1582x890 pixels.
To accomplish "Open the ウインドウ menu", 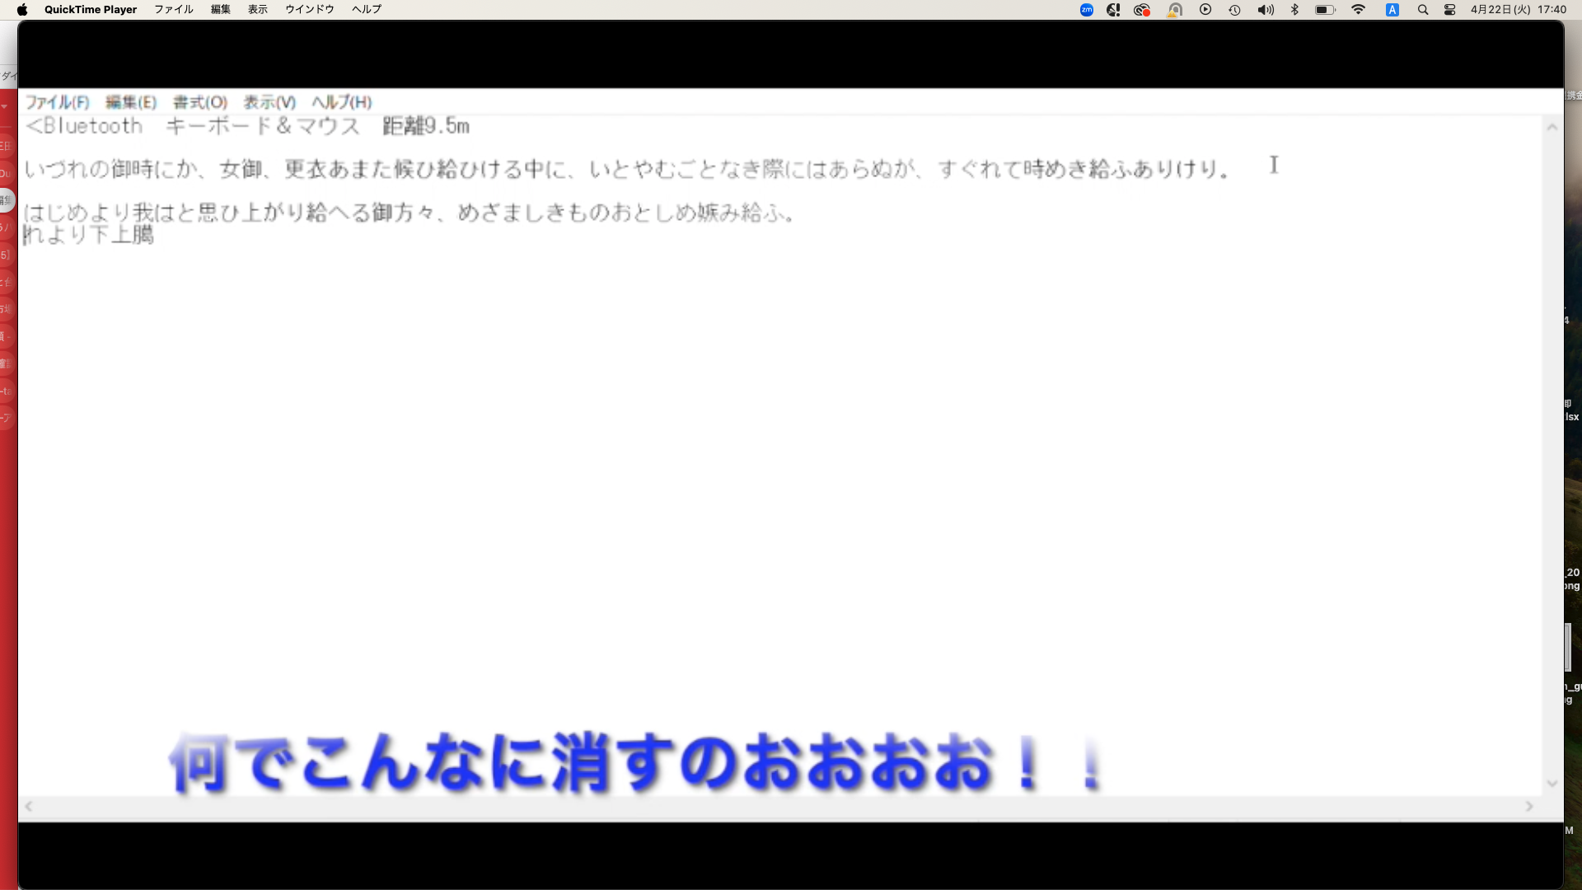I will 310,10.
